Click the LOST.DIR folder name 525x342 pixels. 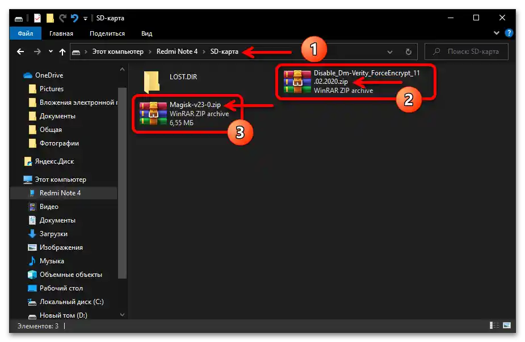(183, 77)
